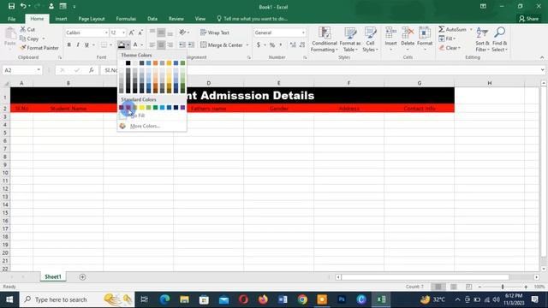The width and height of the screenshot is (548, 308).
Task: Click the Copy button
Action: pos(29,38)
